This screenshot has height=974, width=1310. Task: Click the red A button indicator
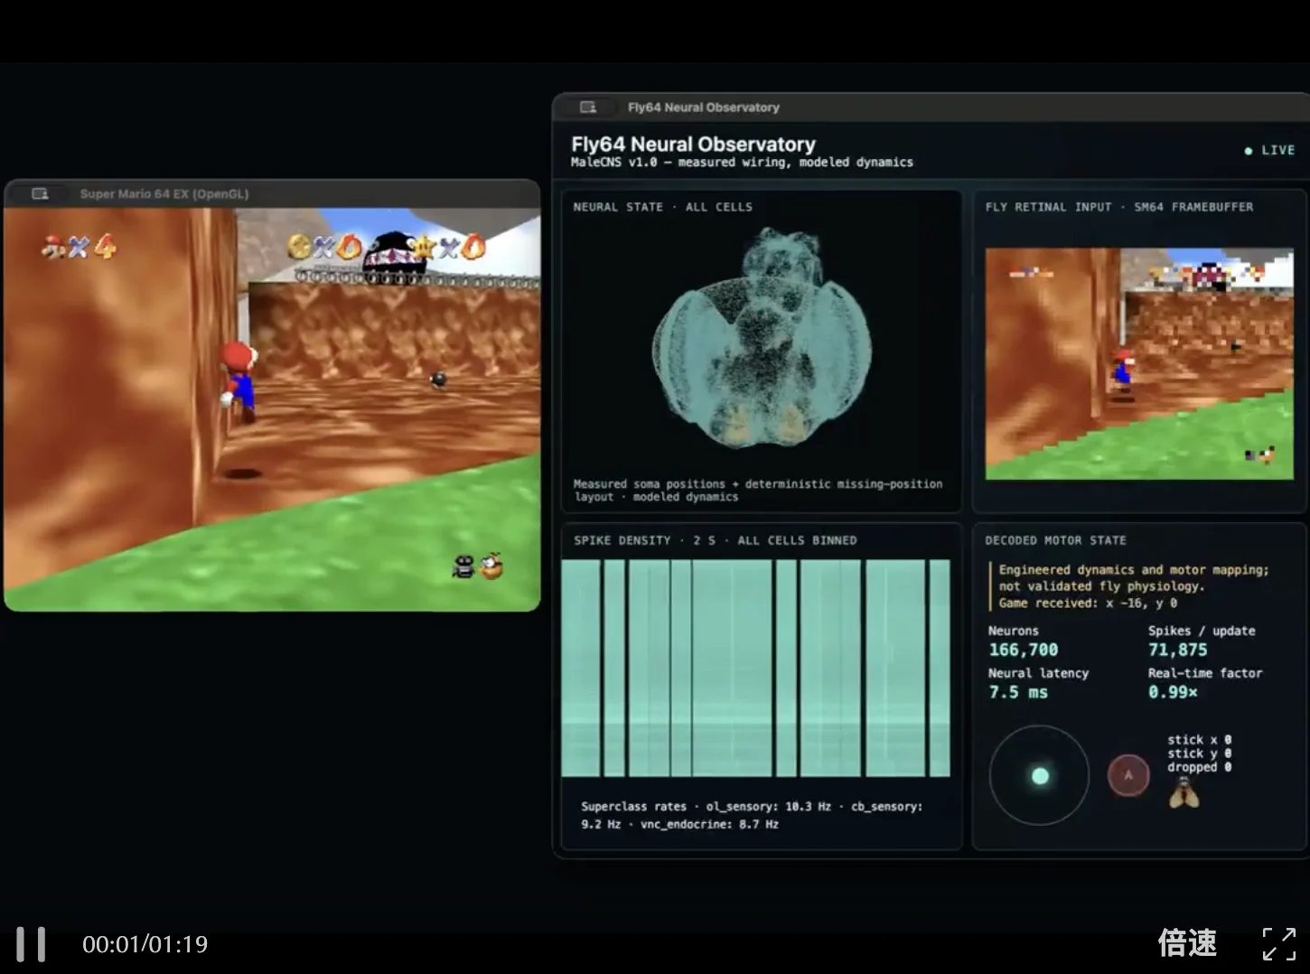point(1128,775)
